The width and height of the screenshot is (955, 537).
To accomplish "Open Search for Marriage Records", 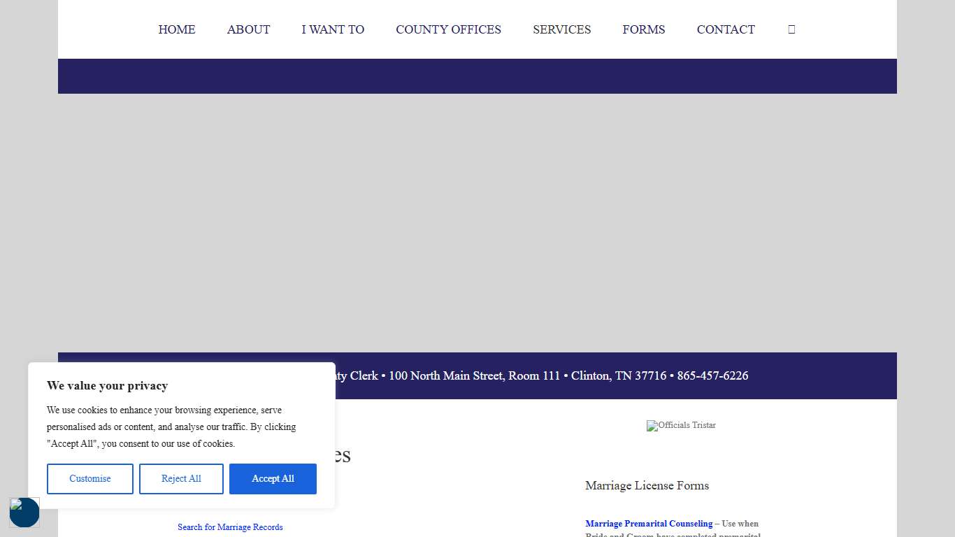I will [230, 527].
